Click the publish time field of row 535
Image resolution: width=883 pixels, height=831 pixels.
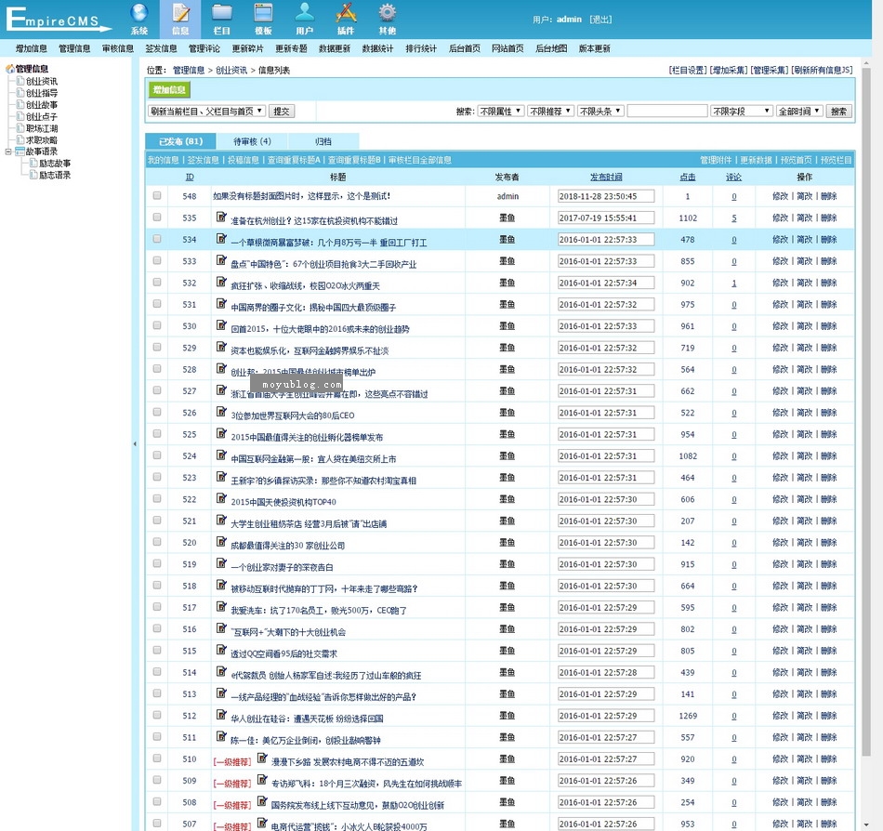pyautogui.click(x=606, y=218)
